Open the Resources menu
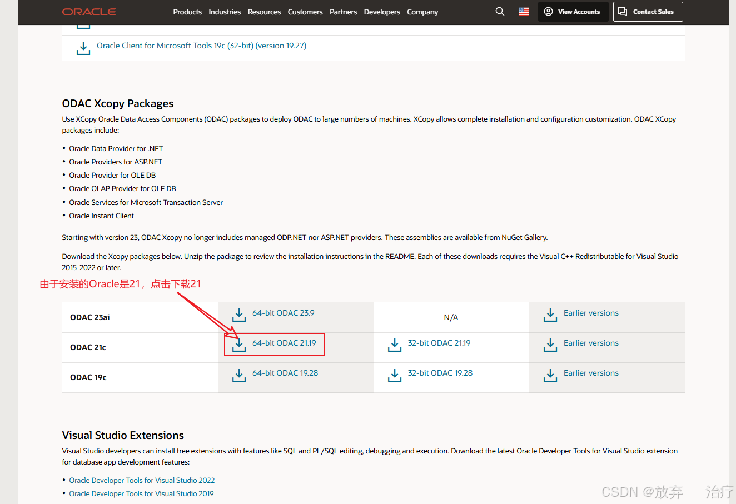736x504 pixels. point(264,12)
